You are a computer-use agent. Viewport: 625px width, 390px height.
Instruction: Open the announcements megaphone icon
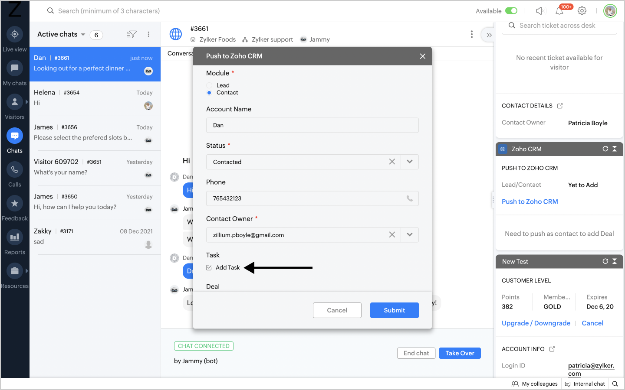click(539, 11)
